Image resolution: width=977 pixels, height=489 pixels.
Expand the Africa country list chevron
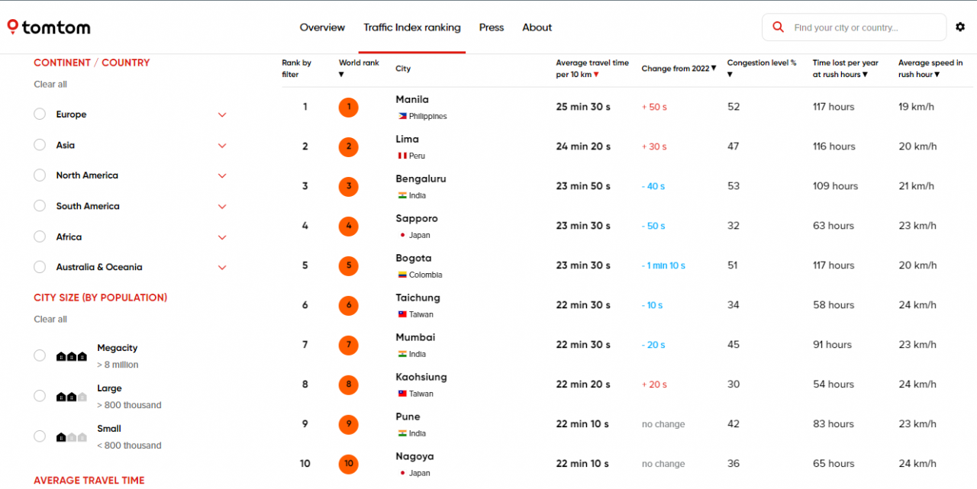222,237
